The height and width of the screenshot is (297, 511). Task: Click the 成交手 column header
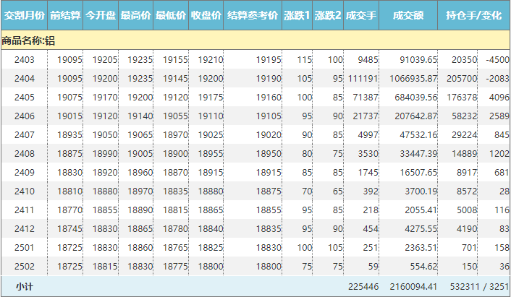click(361, 15)
